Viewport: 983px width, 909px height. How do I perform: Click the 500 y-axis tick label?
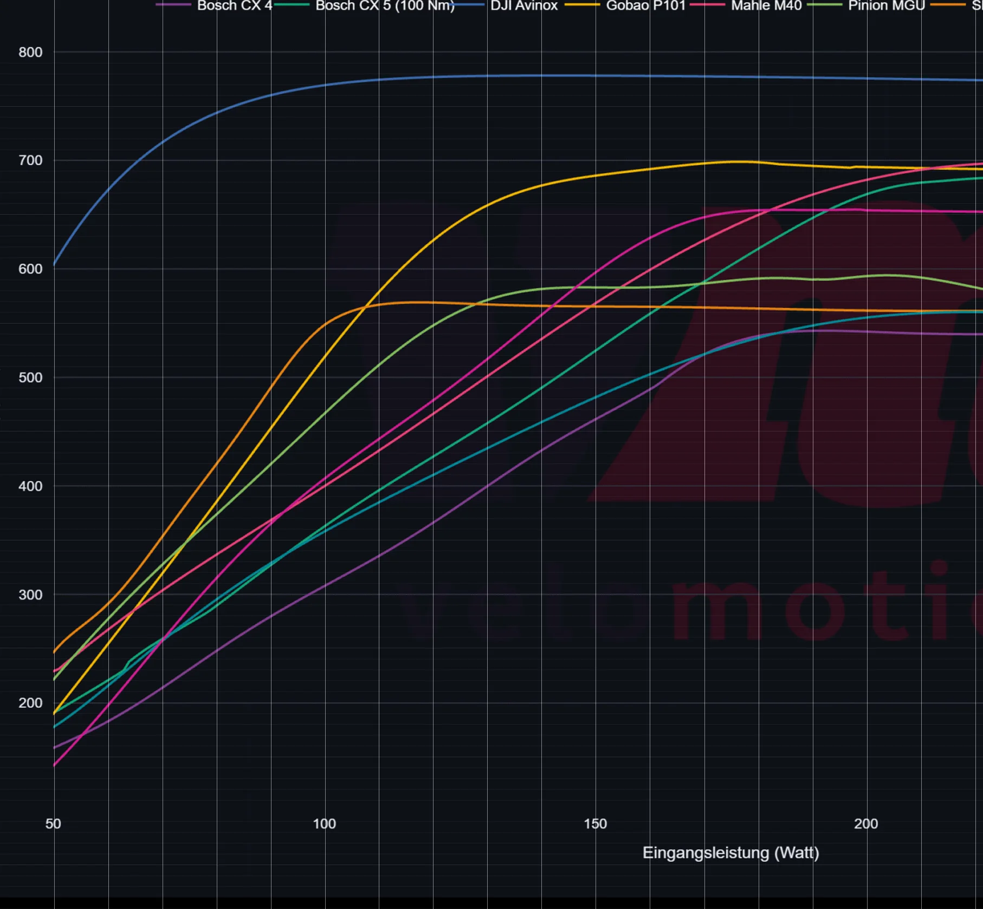pos(30,377)
